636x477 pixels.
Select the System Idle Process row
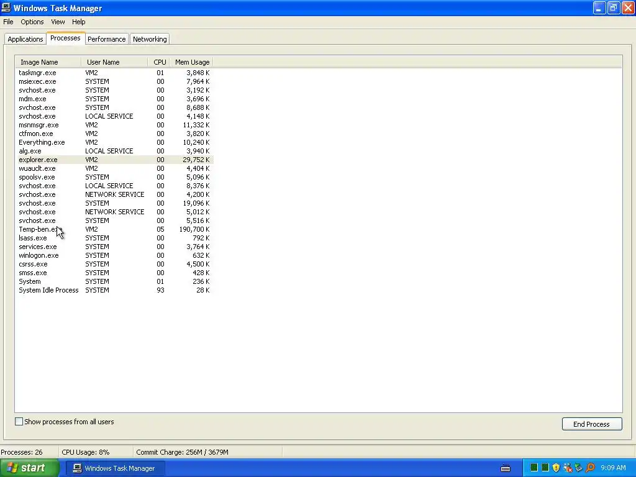(x=114, y=291)
